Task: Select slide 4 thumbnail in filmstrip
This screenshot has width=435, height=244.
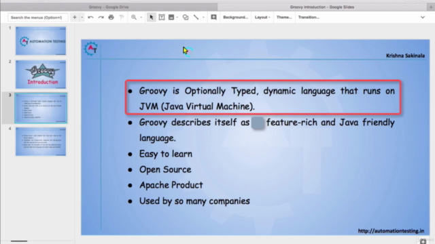Action: 41,142
